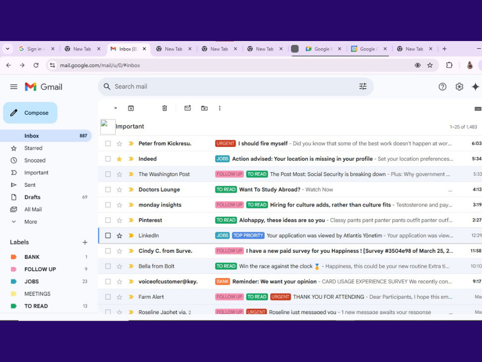482x362 pixels.
Task: Open the Starred folder
Action: pos(33,148)
